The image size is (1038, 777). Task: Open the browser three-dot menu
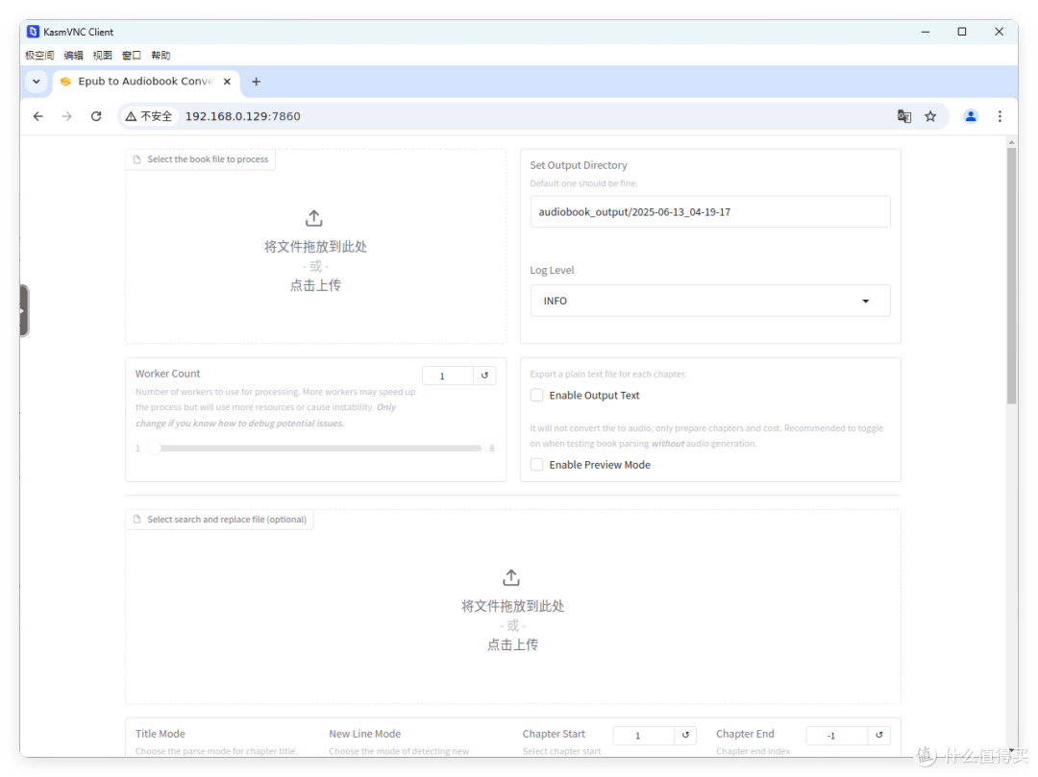[1000, 116]
